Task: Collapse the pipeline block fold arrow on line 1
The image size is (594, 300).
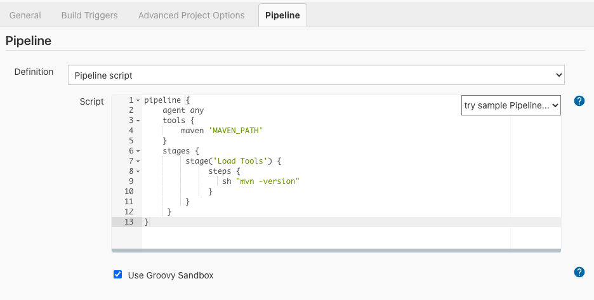Action: click(x=138, y=101)
